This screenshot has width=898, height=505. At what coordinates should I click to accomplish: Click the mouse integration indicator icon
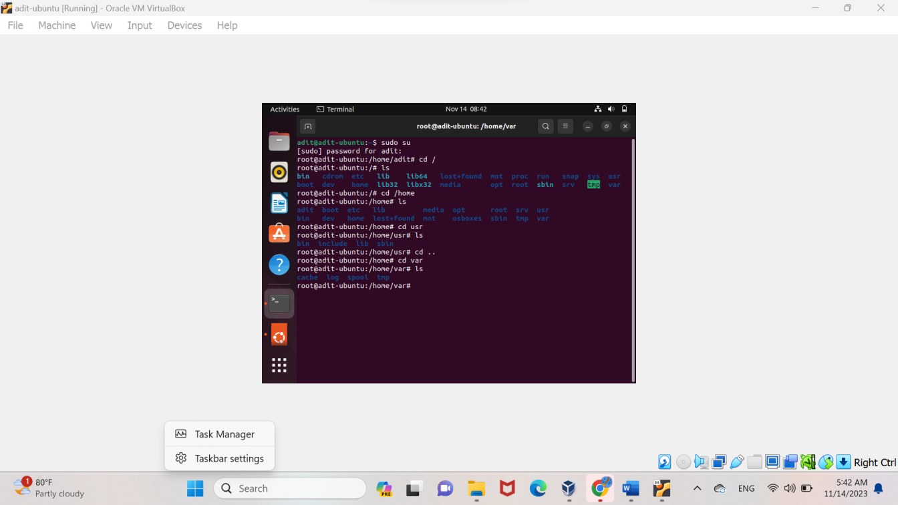pos(826,462)
